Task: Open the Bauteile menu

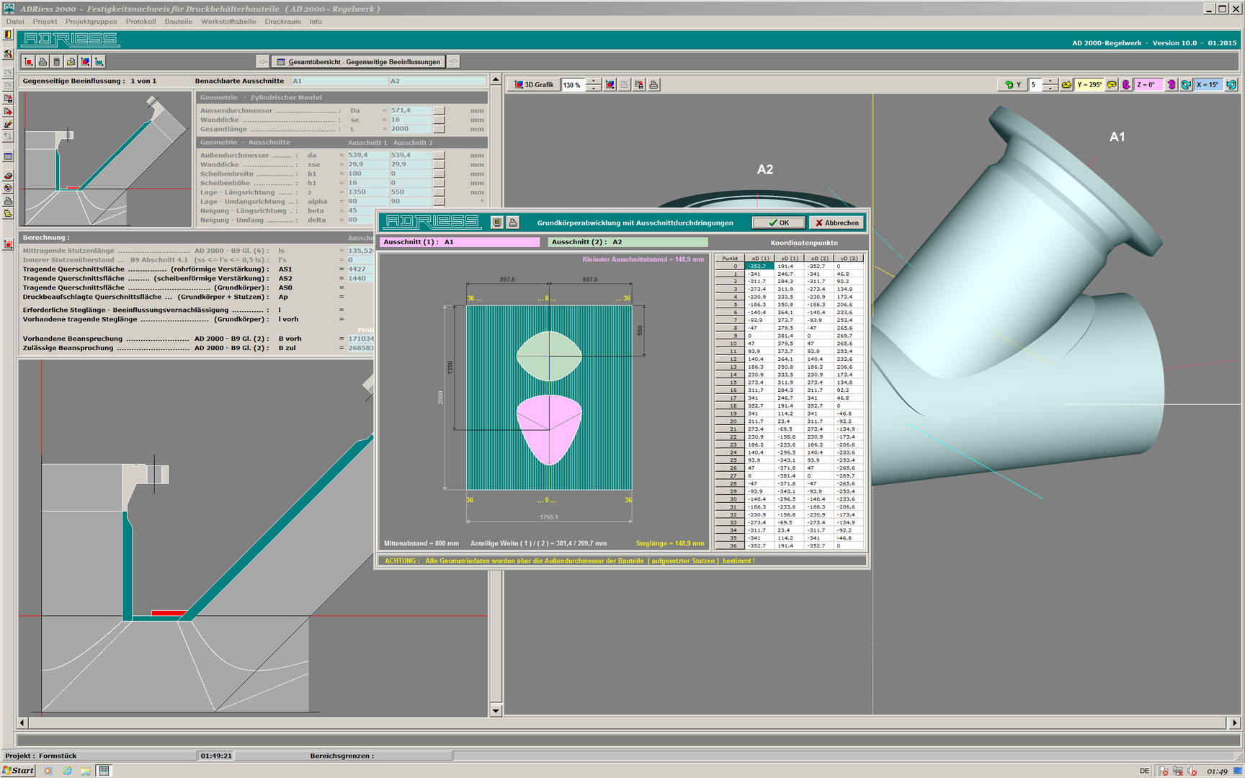Action: tap(178, 22)
